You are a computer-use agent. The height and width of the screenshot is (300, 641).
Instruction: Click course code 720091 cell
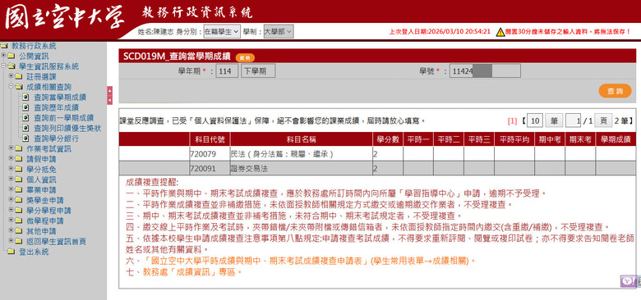tap(210, 168)
